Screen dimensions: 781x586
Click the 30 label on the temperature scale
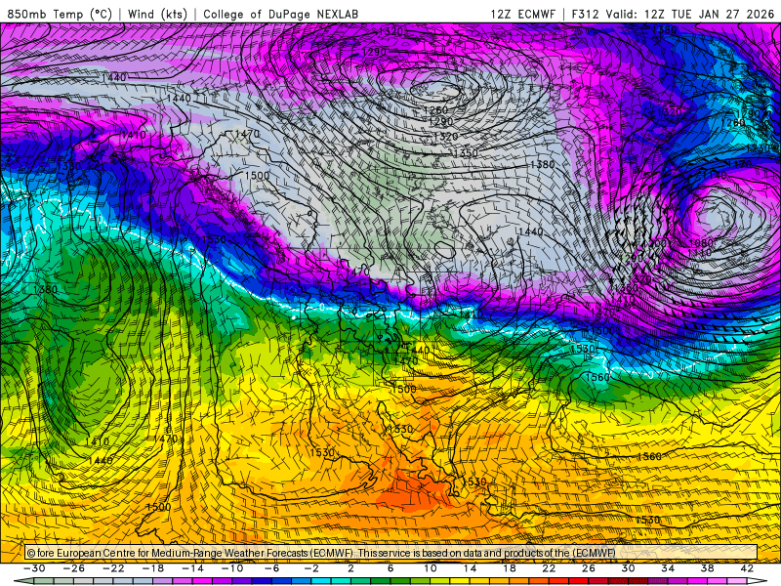pos(628,568)
